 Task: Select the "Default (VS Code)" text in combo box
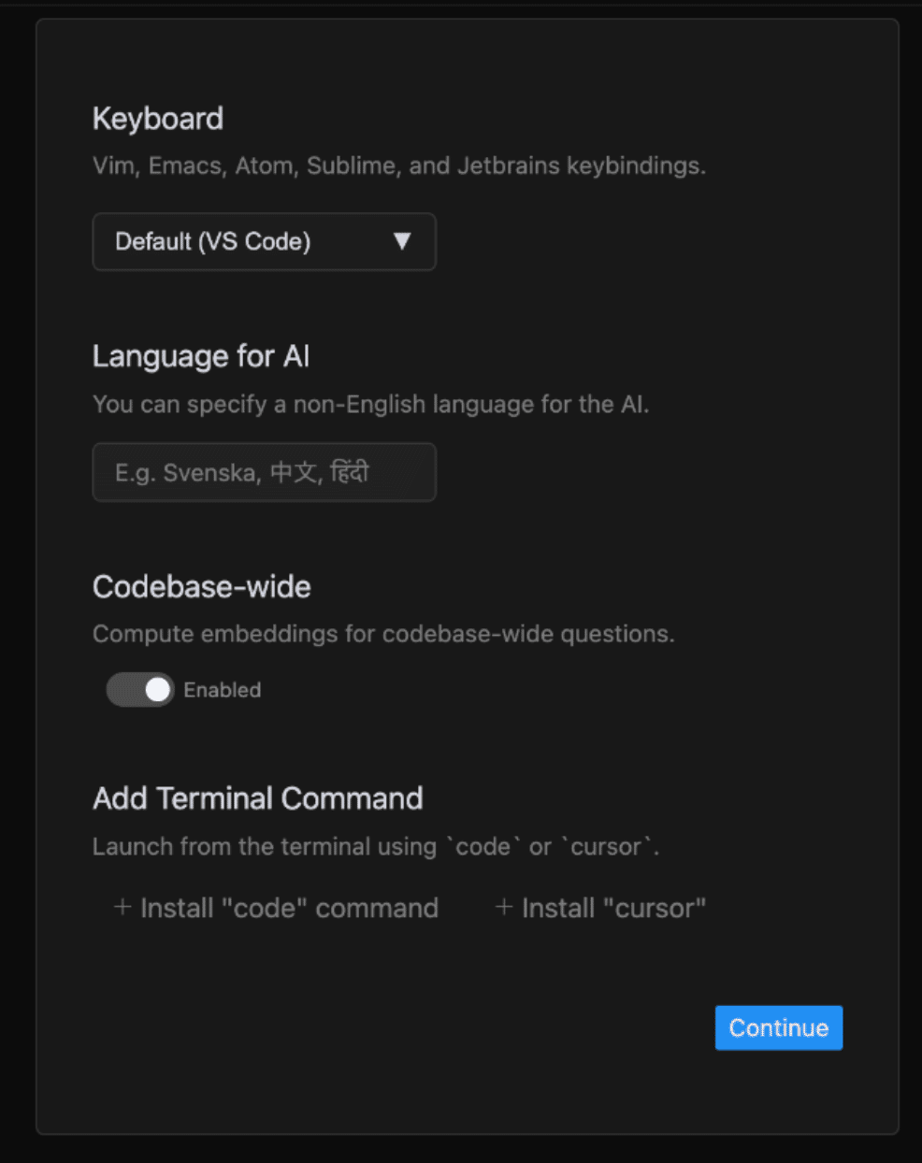[x=212, y=241]
